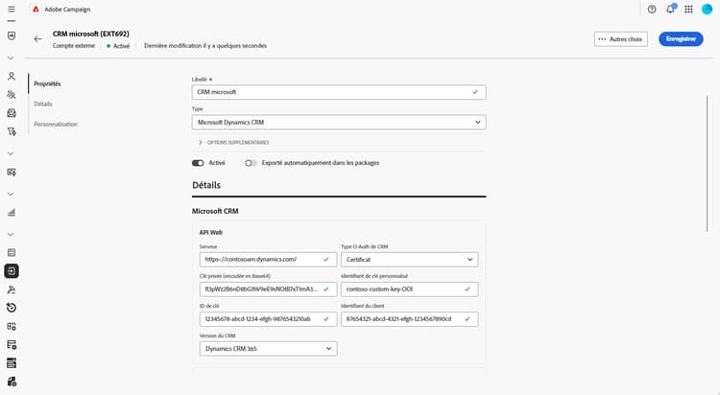The height and width of the screenshot is (395, 720).
Task: Open the apps grid switcher
Action: pos(688,10)
